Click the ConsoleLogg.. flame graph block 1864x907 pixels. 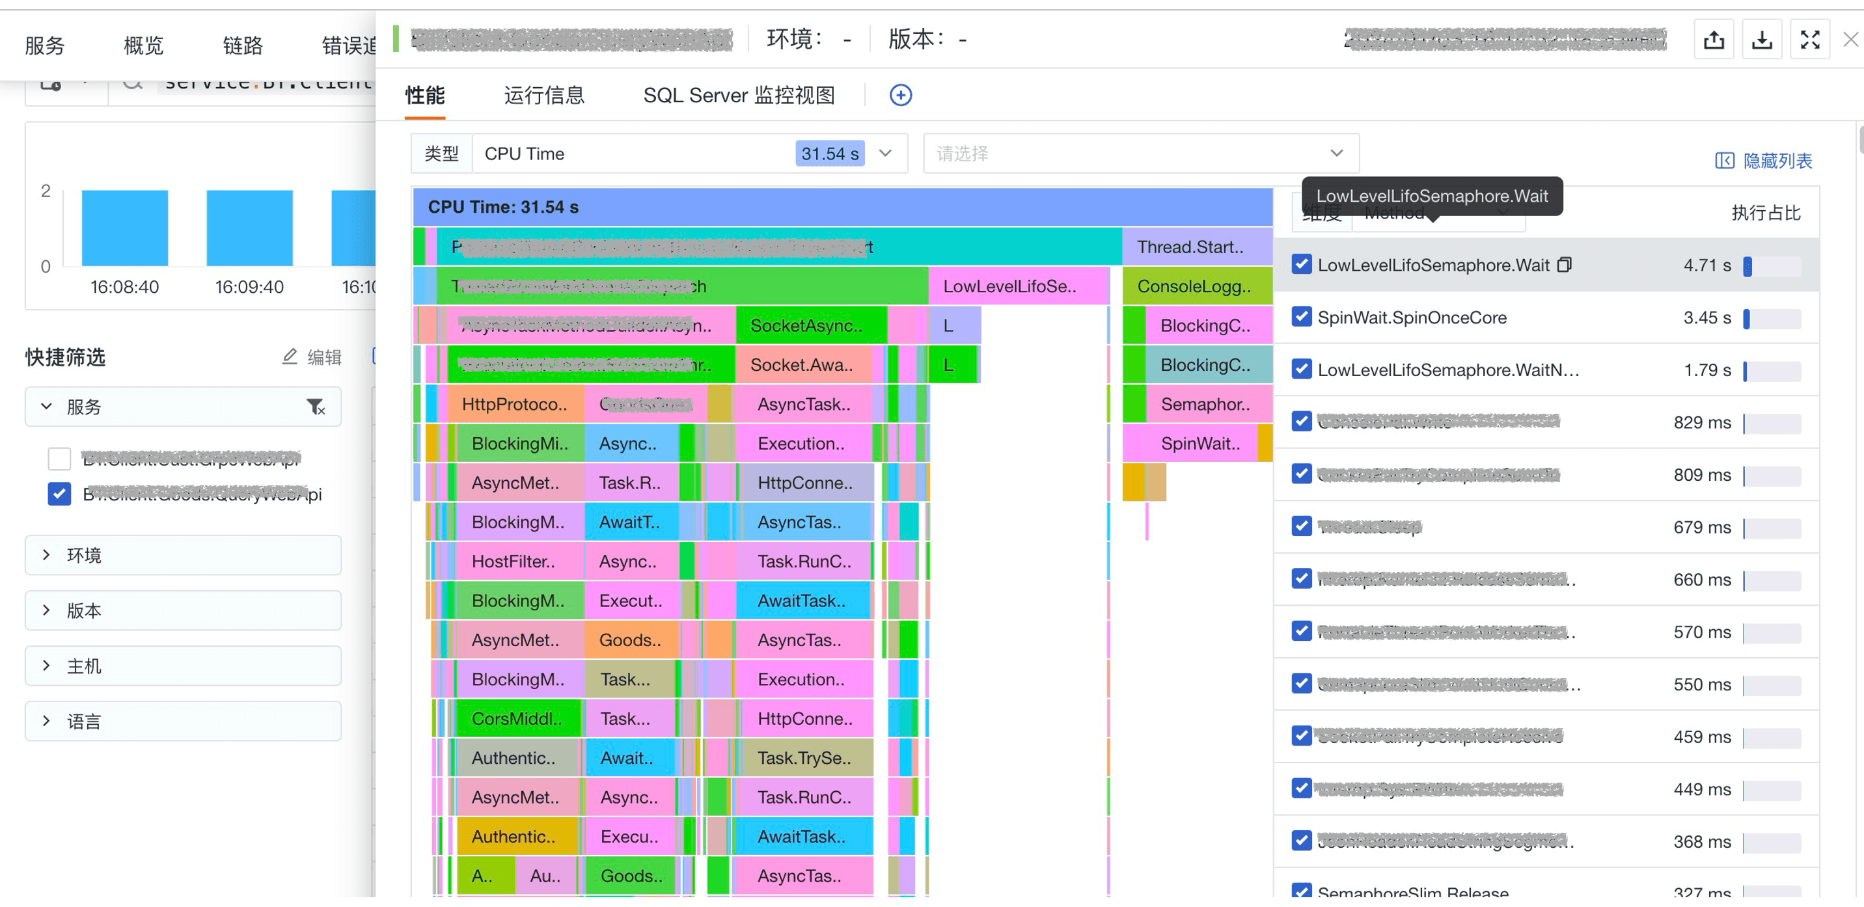pos(1197,286)
